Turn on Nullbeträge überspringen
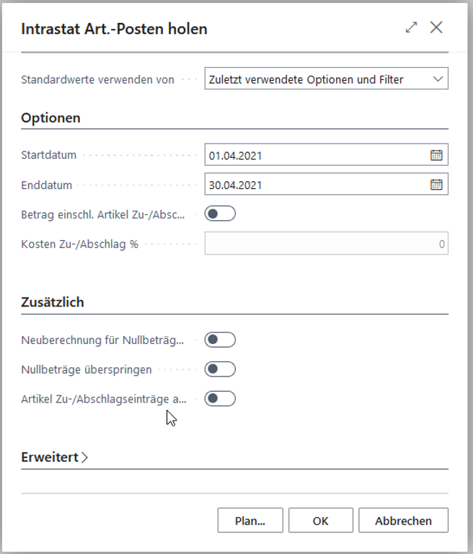The height and width of the screenshot is (554, 473). [x=220, y=369]
